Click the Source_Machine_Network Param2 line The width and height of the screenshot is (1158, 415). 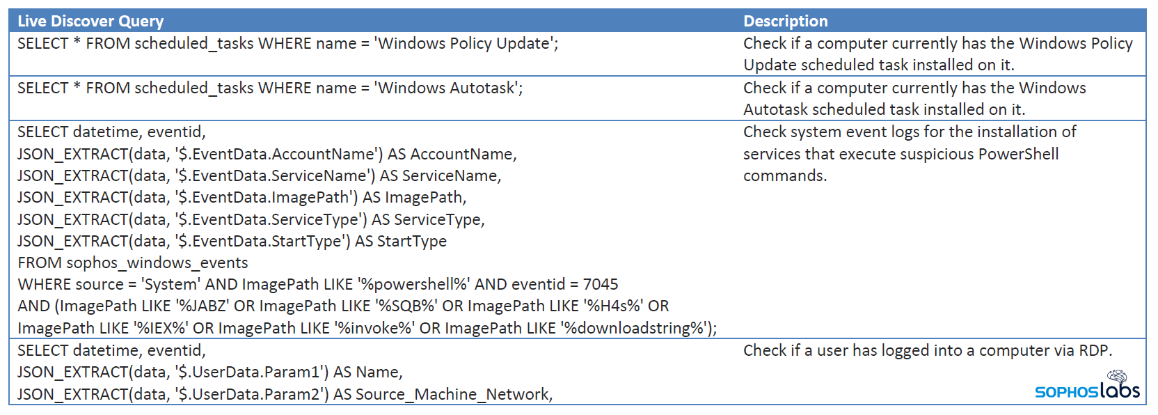[285, 394]
